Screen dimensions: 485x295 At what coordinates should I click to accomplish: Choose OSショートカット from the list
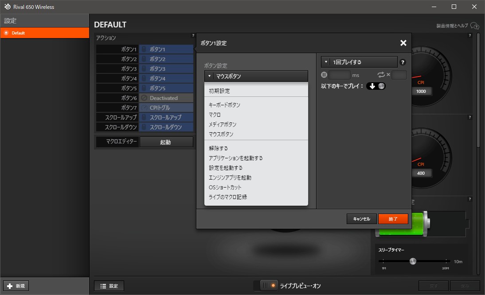point(256,188)
